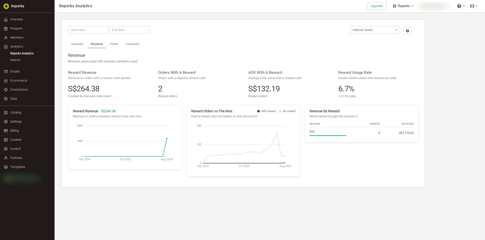
Task: Click the Templates layers icon
Action: (6, 167)
